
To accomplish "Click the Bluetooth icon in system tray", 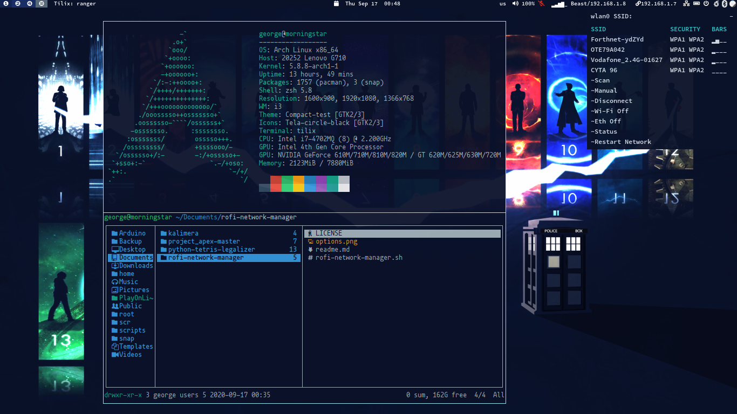I will point(724,3).
